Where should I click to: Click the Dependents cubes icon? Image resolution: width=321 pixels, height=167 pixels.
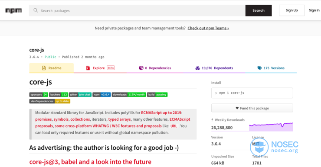point(197,68)
